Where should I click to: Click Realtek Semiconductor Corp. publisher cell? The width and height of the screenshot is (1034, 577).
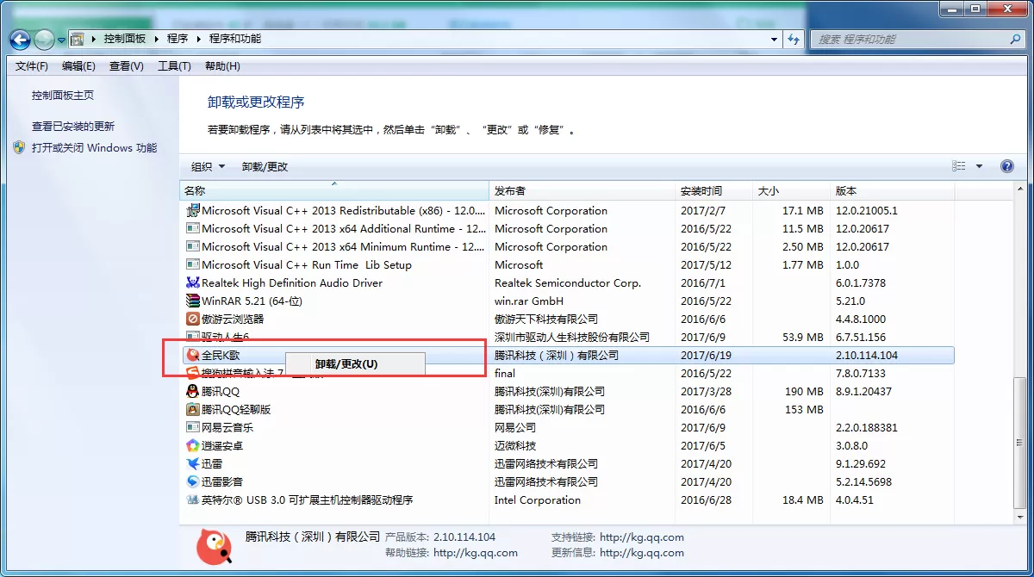pos(568,282)
